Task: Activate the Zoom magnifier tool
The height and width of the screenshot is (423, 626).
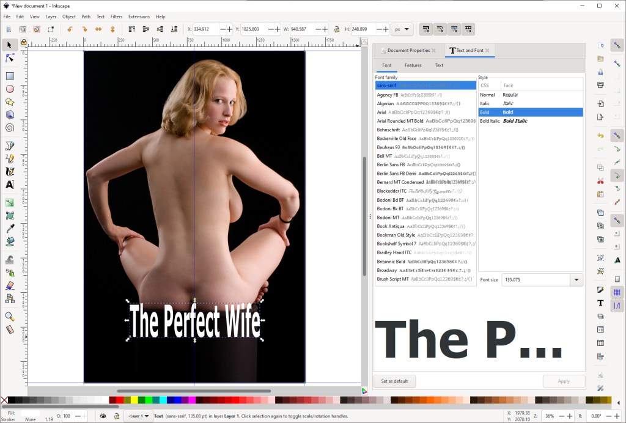Action: (10, 317)
